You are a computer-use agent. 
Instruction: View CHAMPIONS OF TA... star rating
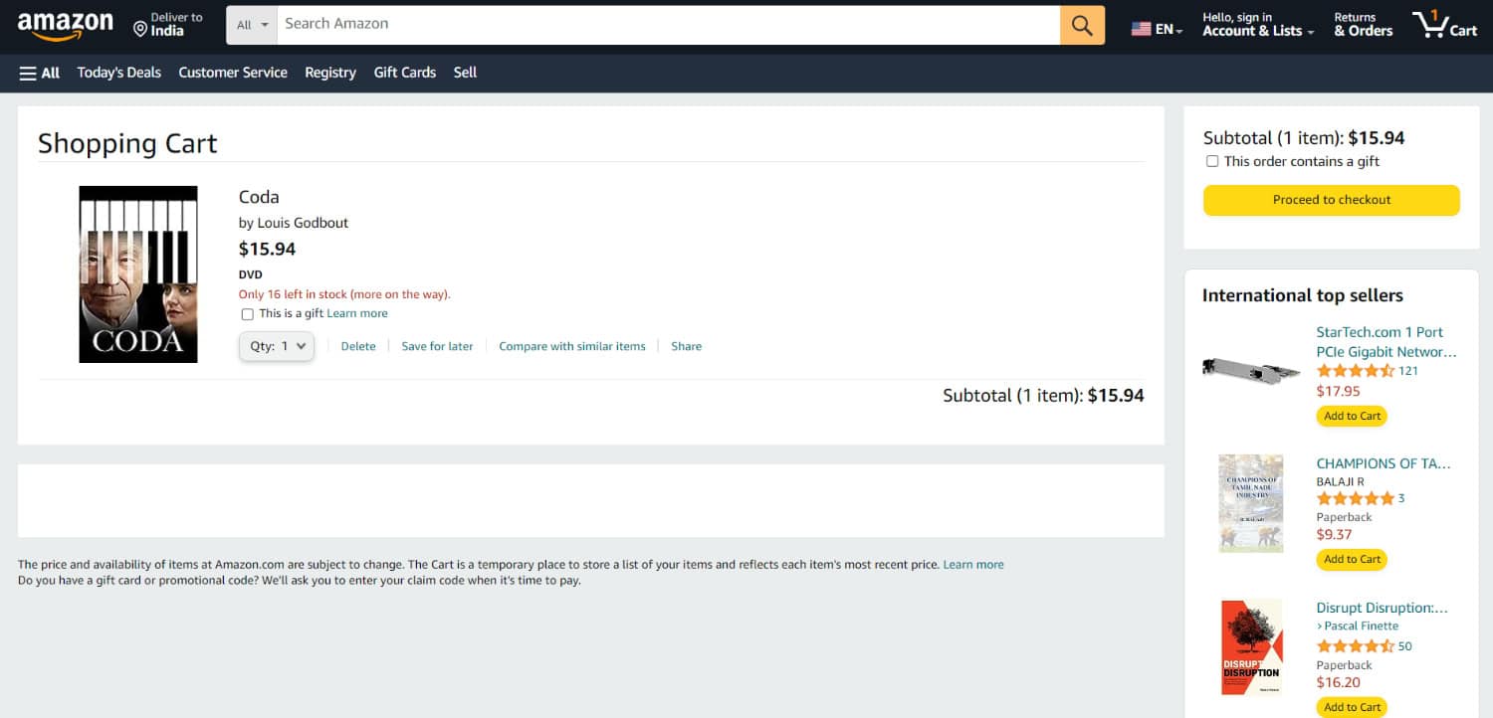click(x=1356, y=498)
